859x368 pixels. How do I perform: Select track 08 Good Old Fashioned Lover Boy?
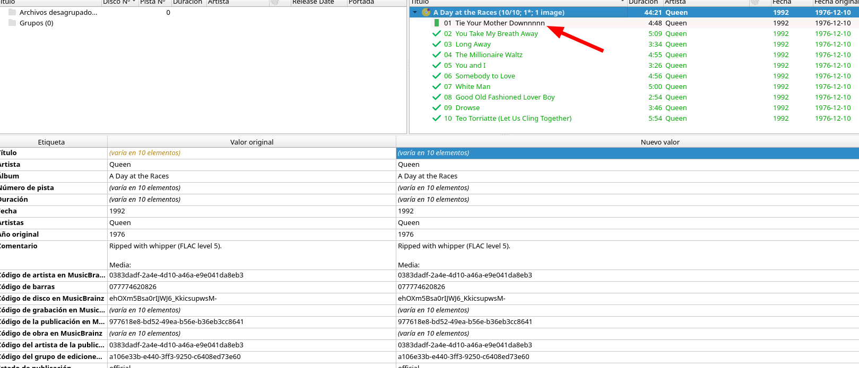click(x=634, y=97)
